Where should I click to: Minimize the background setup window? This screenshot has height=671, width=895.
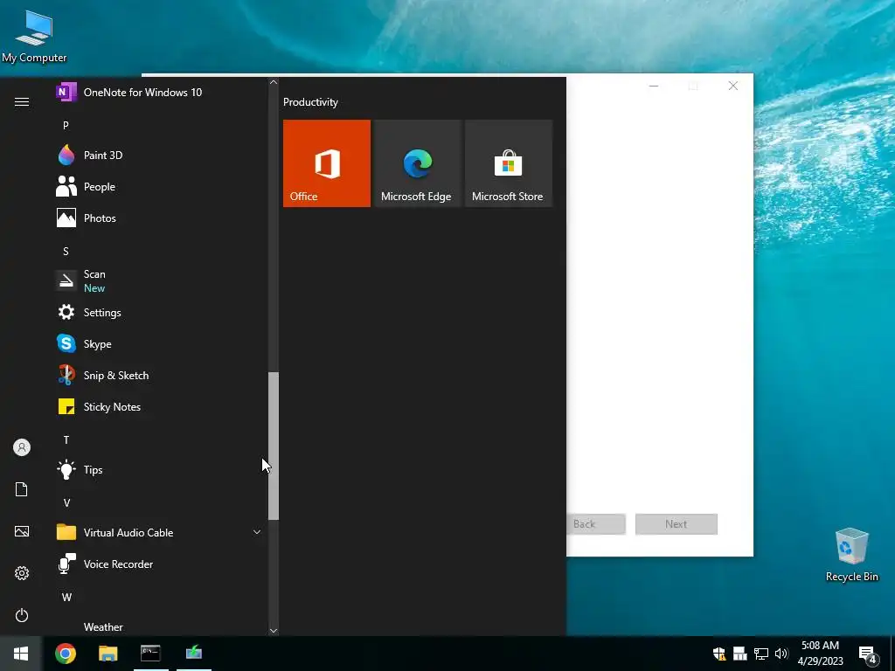654,86
